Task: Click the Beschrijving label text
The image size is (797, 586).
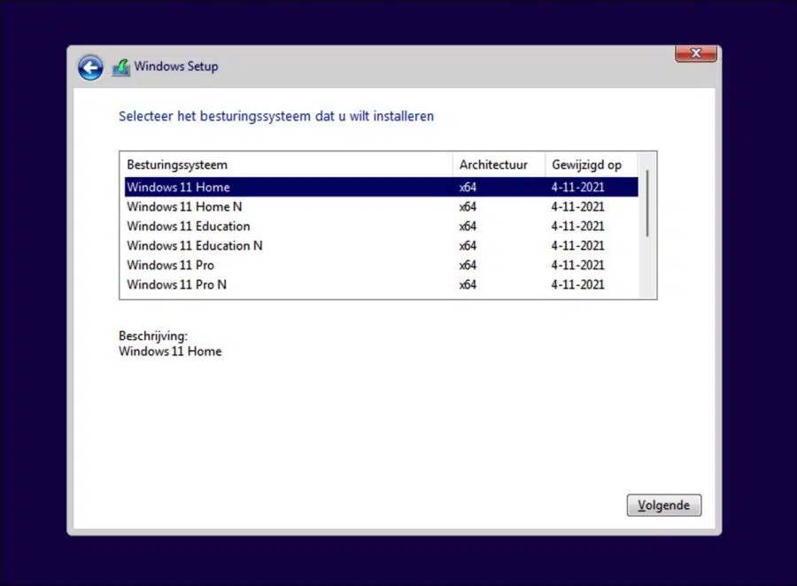Action: point(153,336)
